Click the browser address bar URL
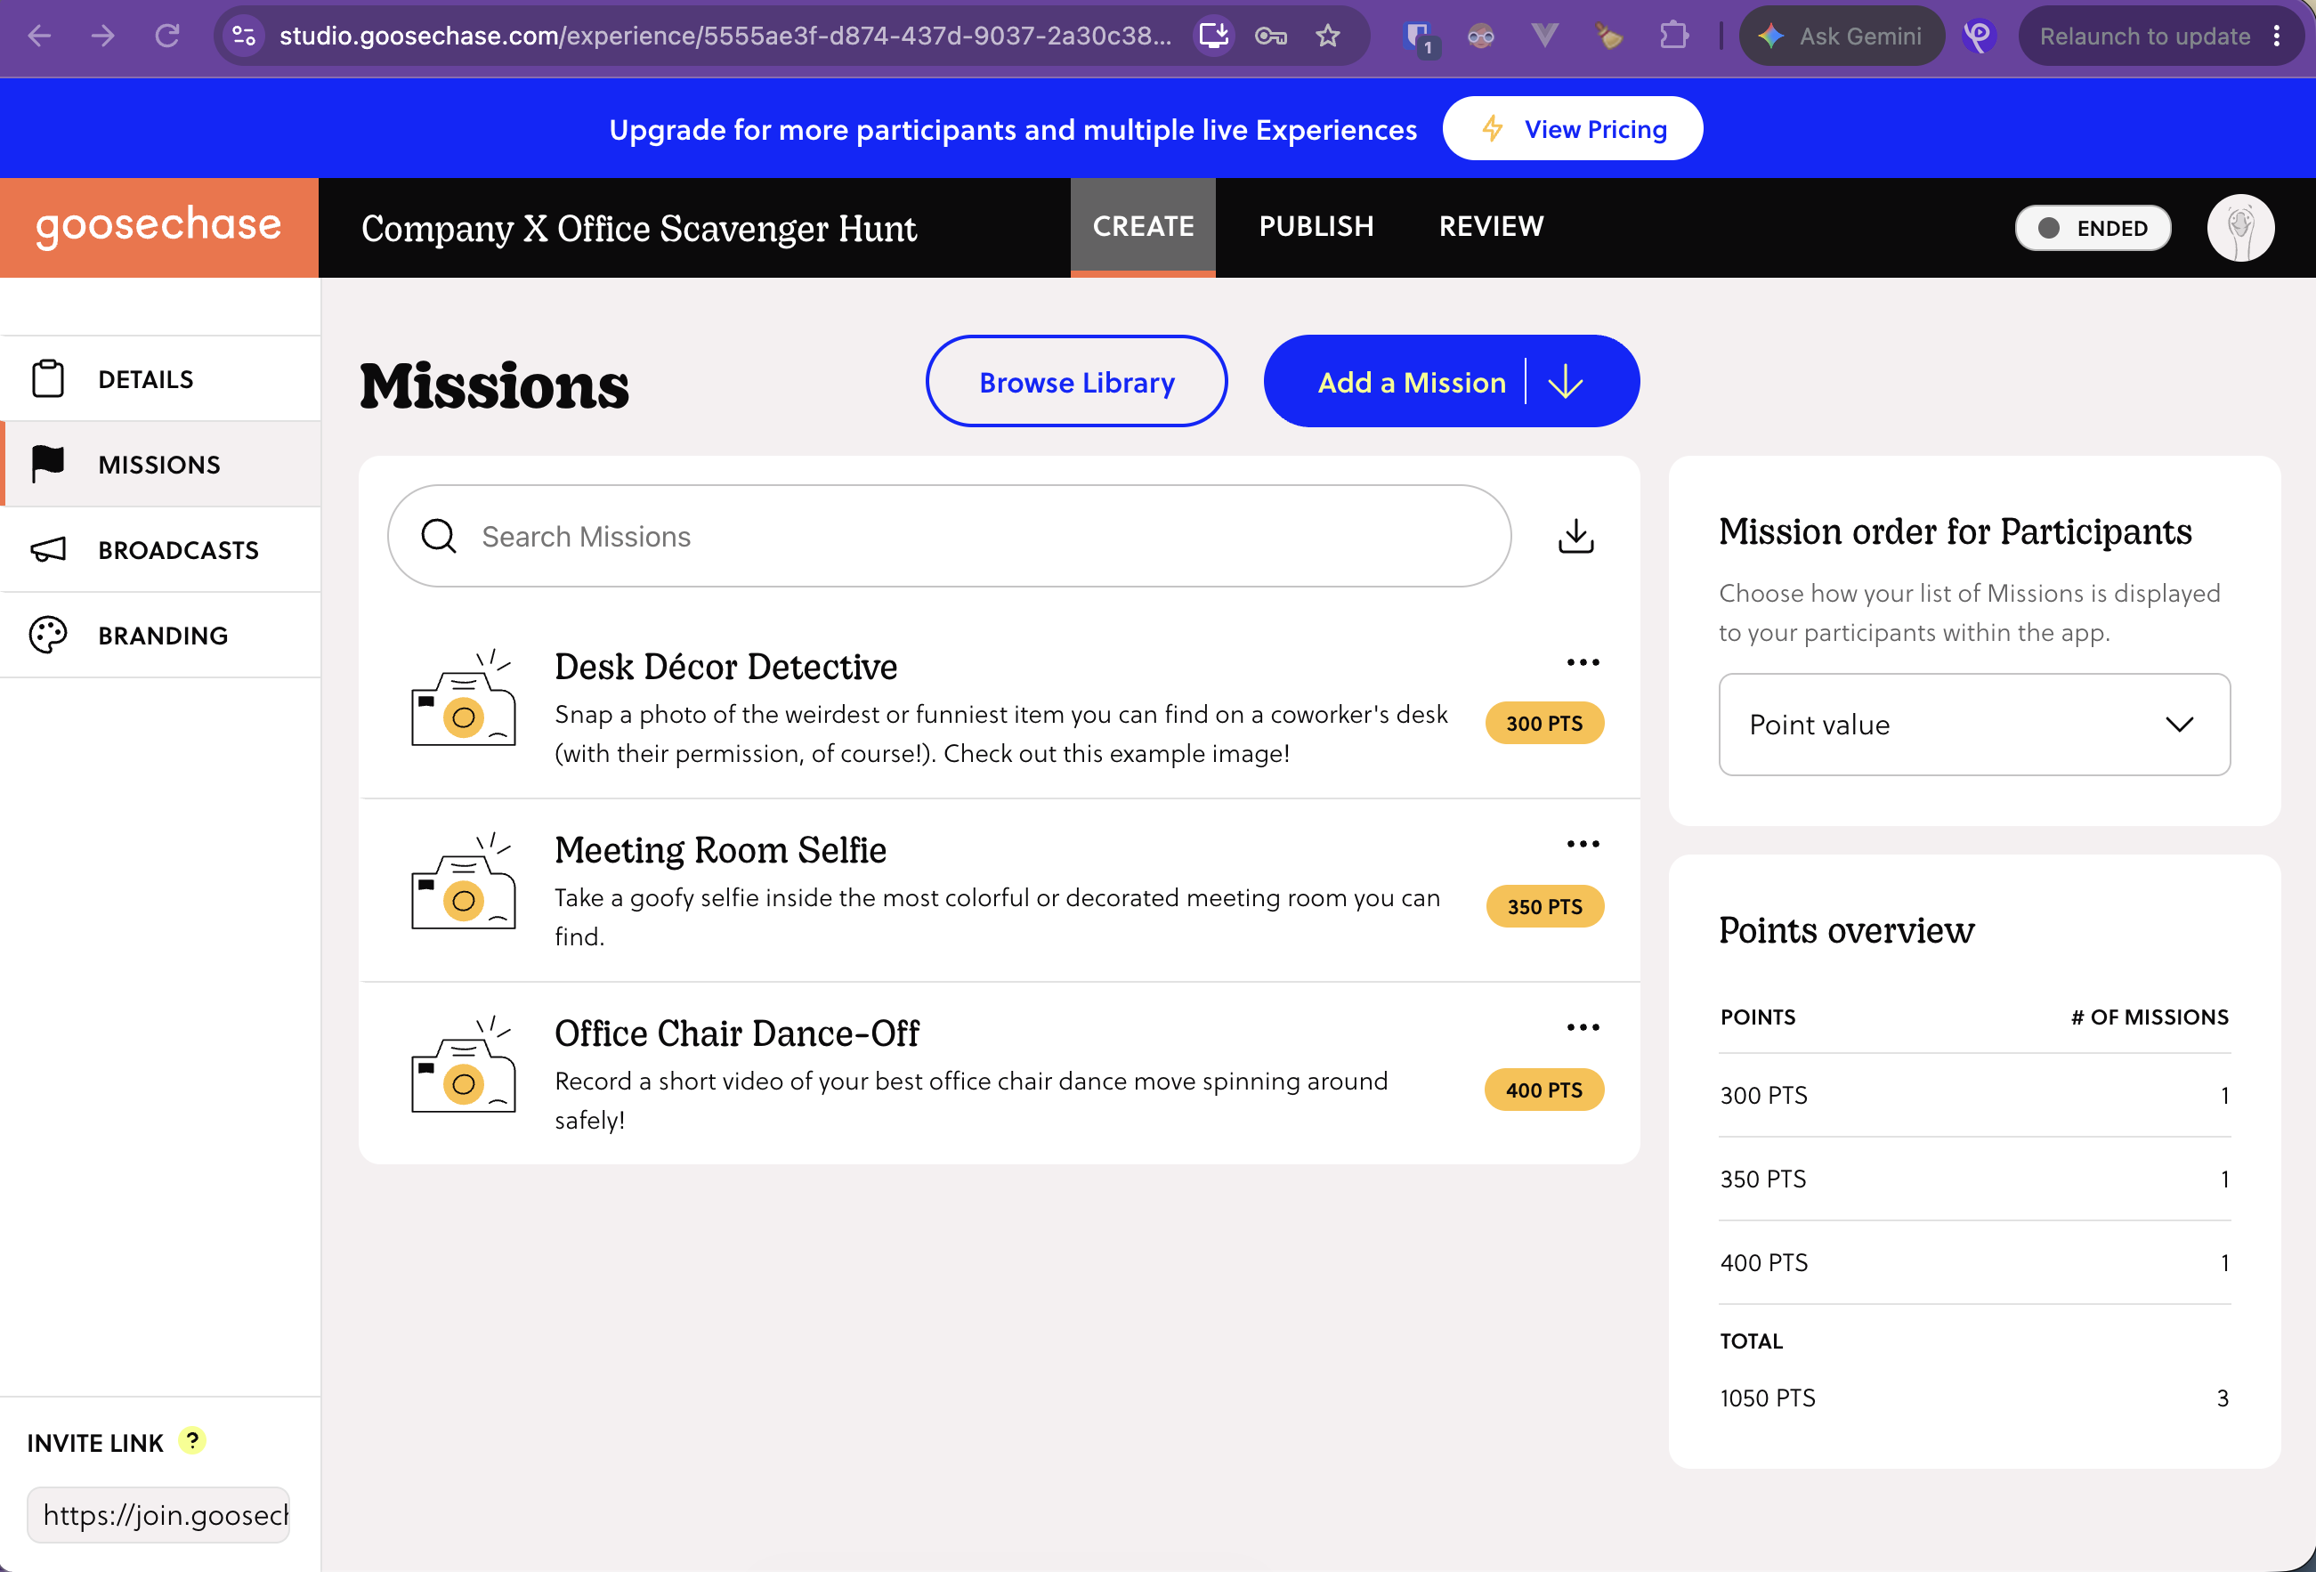Screen dimensions: 2316x1572 [x=725, y=36]
